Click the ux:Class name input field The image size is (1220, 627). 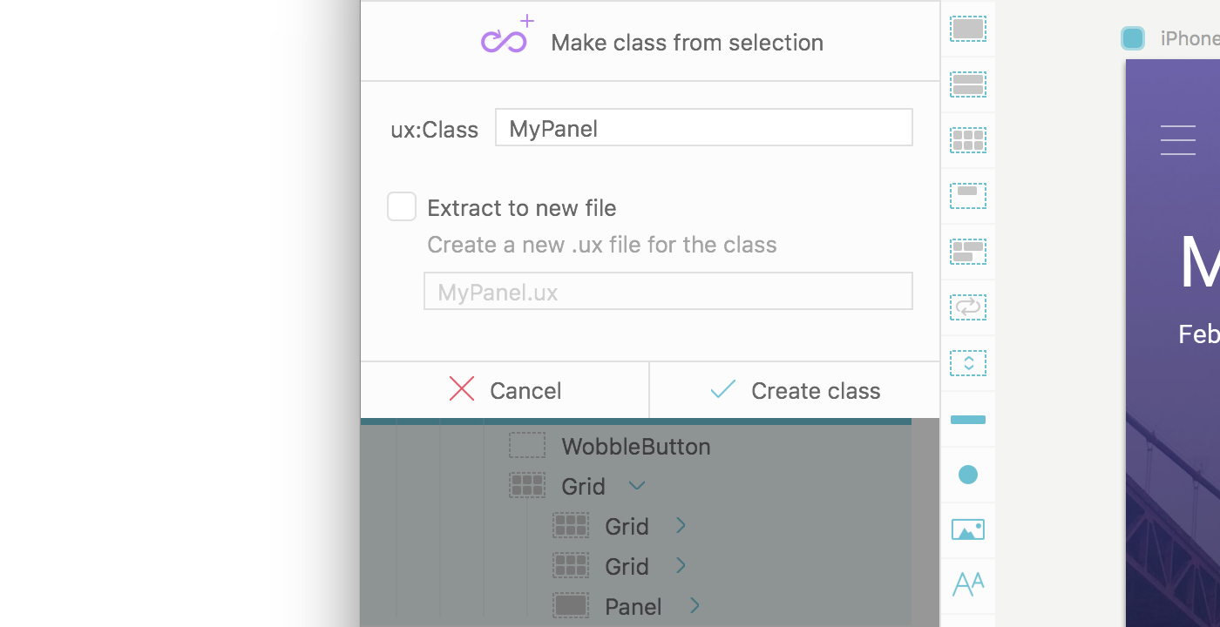(x=703, y=128)
